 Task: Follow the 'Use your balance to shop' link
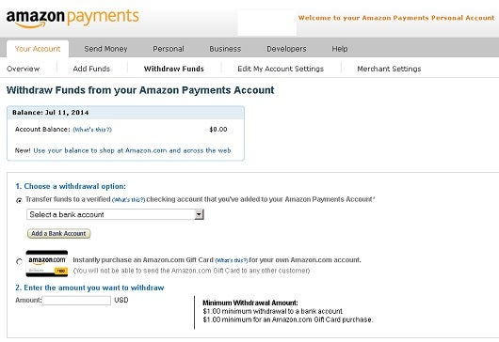tap(132, 150)
